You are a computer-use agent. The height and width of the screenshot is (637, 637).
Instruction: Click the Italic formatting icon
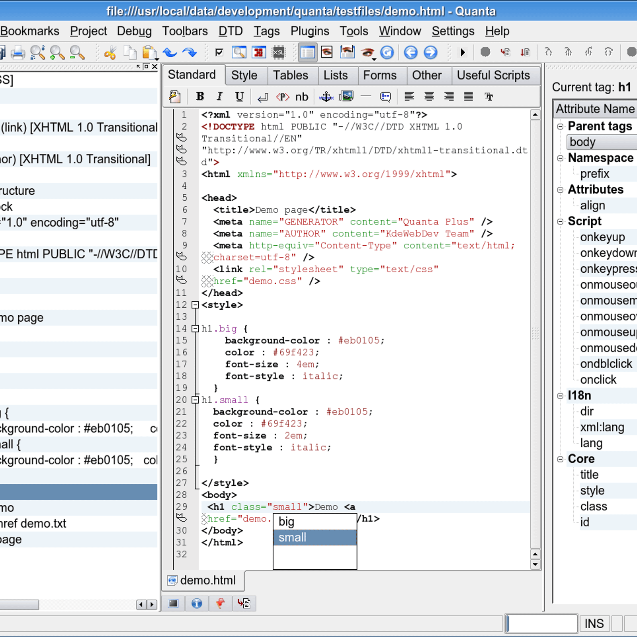[x=219, y=96]
